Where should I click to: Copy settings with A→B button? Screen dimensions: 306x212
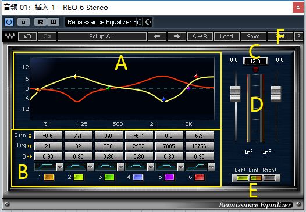(x=200, y=37)
